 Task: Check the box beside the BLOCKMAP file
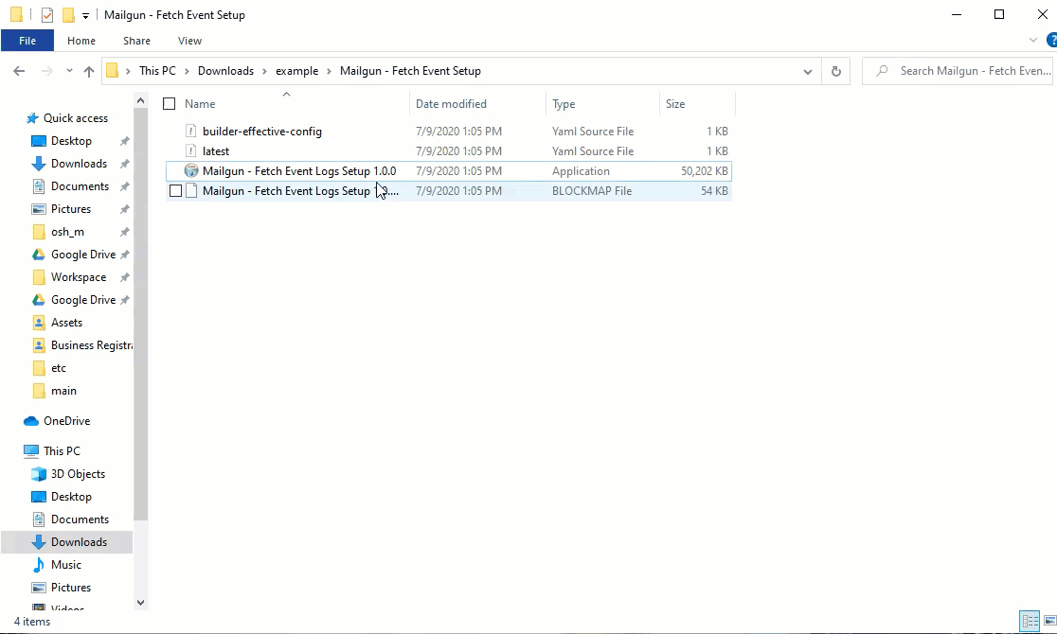click(x=175, y=191)
